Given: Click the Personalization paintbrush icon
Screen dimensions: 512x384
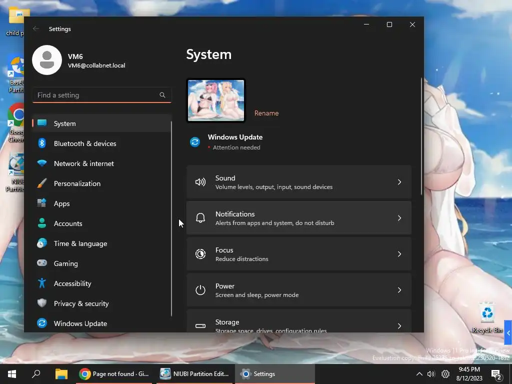Looking at the screenshot, I should tap(42, 183).
